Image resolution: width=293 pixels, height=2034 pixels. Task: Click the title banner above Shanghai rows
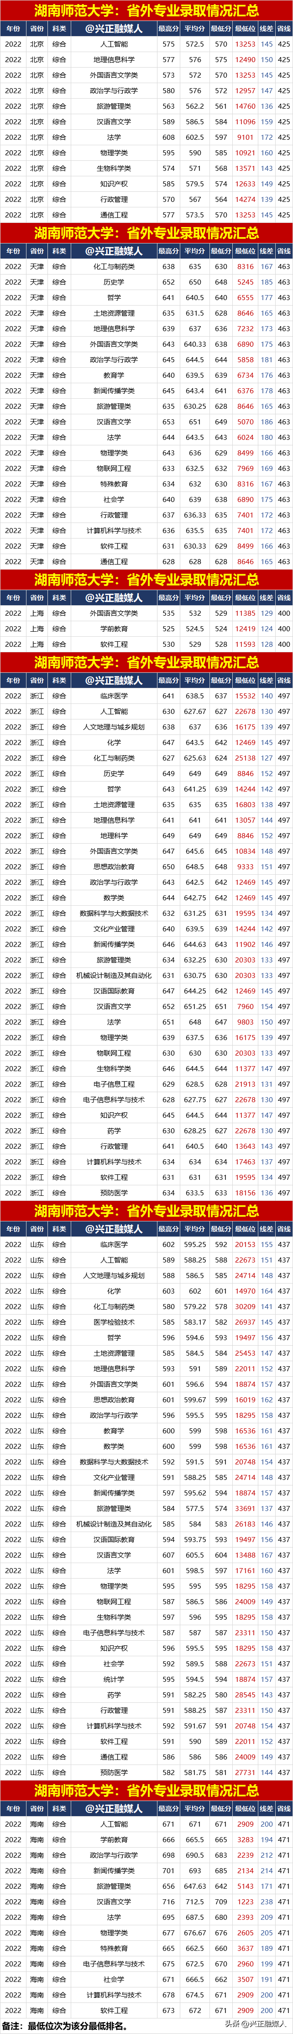click(x=146, y=579)
